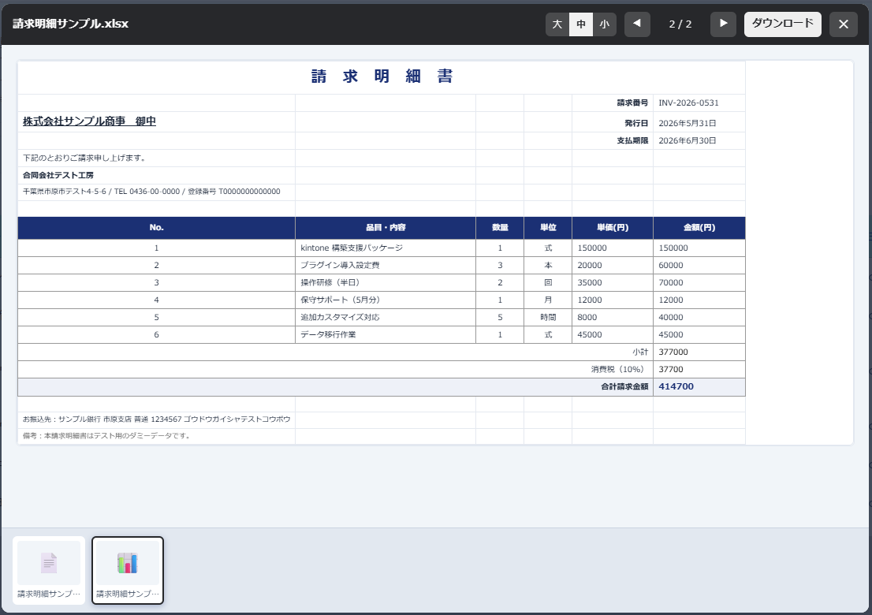Screen dimensions: 872x615
Task: Click amount 70000 cell
Action: tap(699, 282)
